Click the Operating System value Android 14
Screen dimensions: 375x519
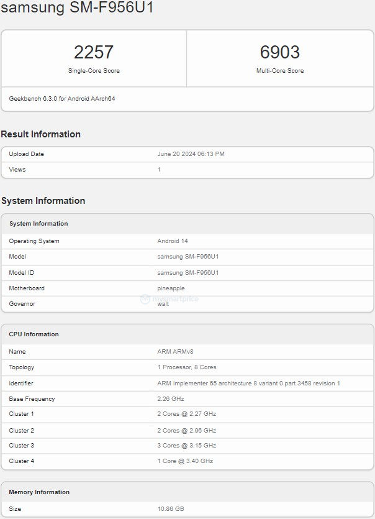click(173, 241)
